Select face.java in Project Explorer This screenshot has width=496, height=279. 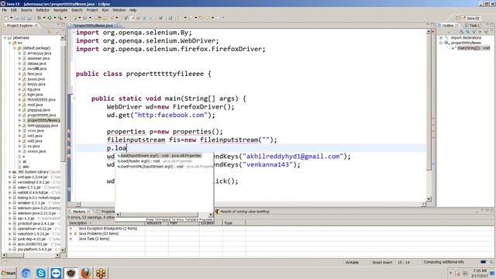[x=34, y=74]
